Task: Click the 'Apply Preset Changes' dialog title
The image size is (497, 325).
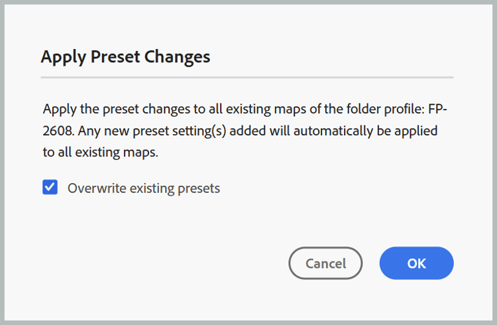Action: tap(125, 57)
